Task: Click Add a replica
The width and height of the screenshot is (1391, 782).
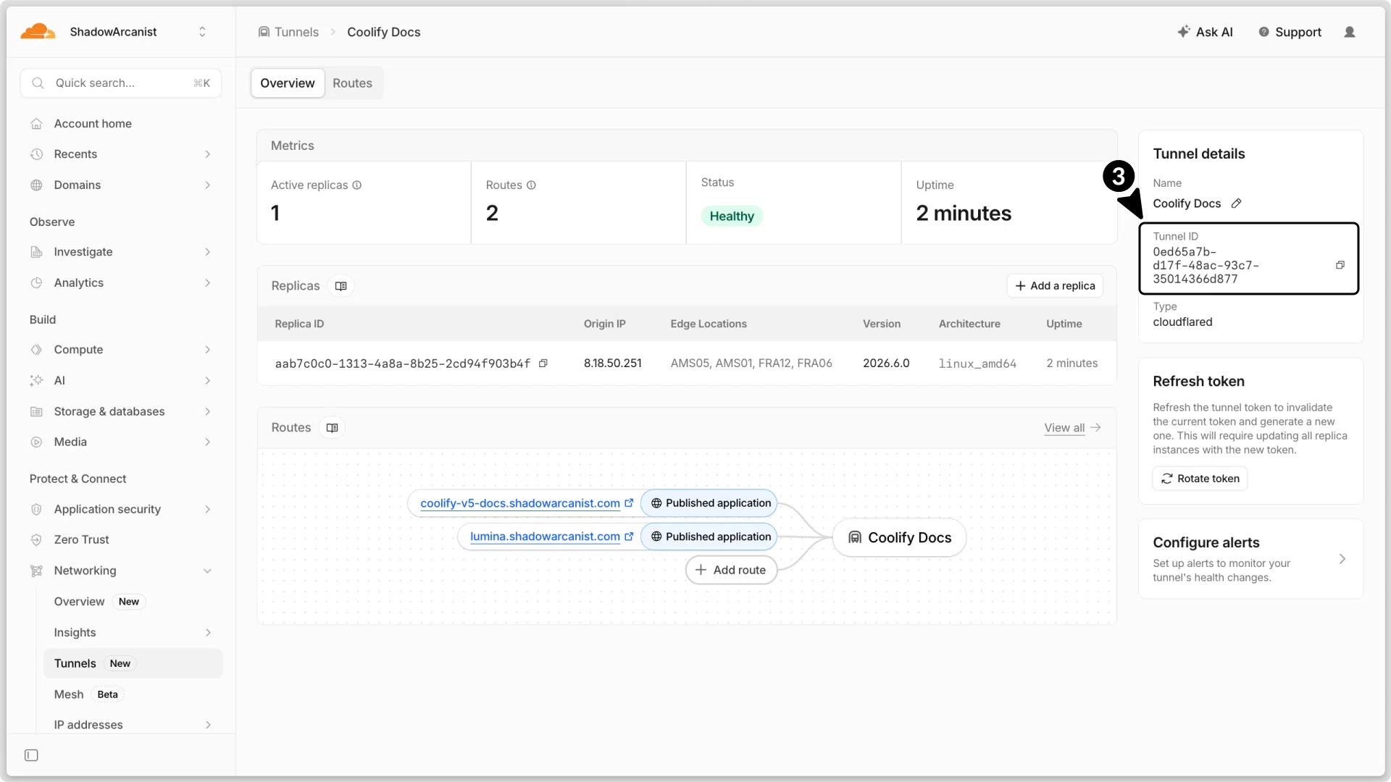Action: point(1055,286)
